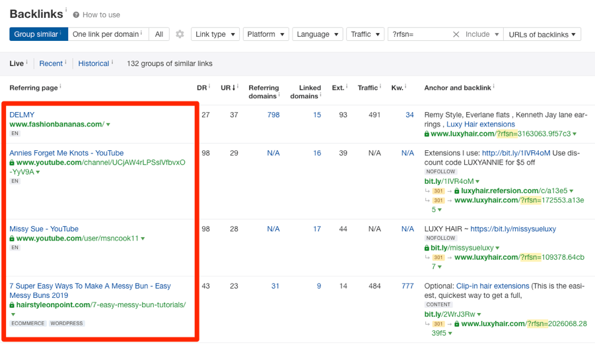Switch to the Recent tab

pos(51,63)
